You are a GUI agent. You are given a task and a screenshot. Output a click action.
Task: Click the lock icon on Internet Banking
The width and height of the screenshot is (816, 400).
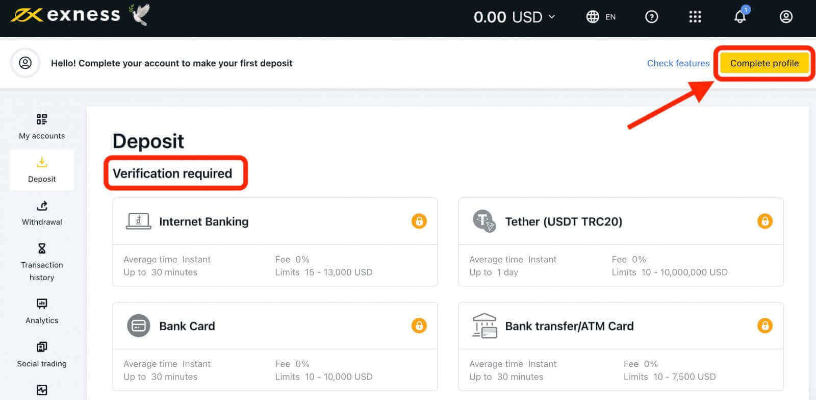[x=419, y=221]
